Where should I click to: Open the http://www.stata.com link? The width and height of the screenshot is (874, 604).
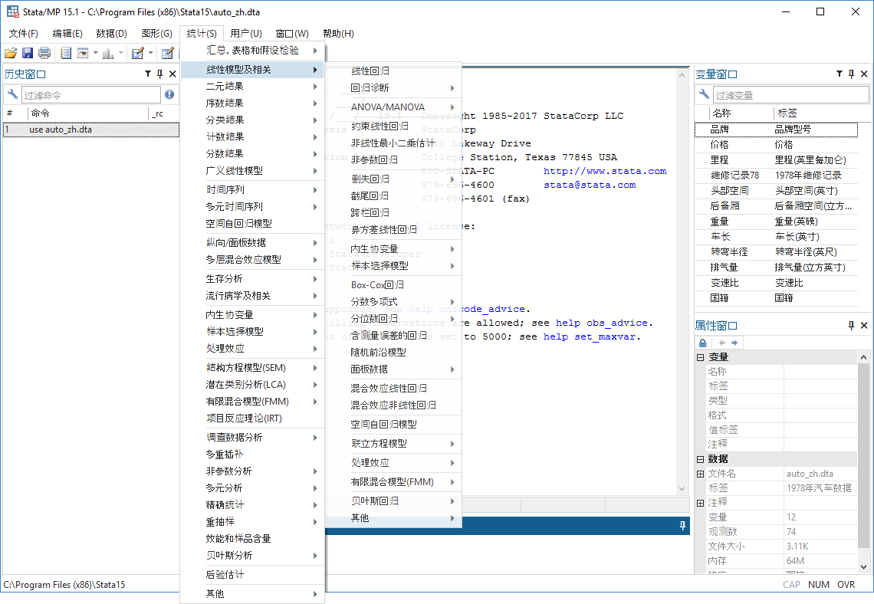[x=605, y=171]
